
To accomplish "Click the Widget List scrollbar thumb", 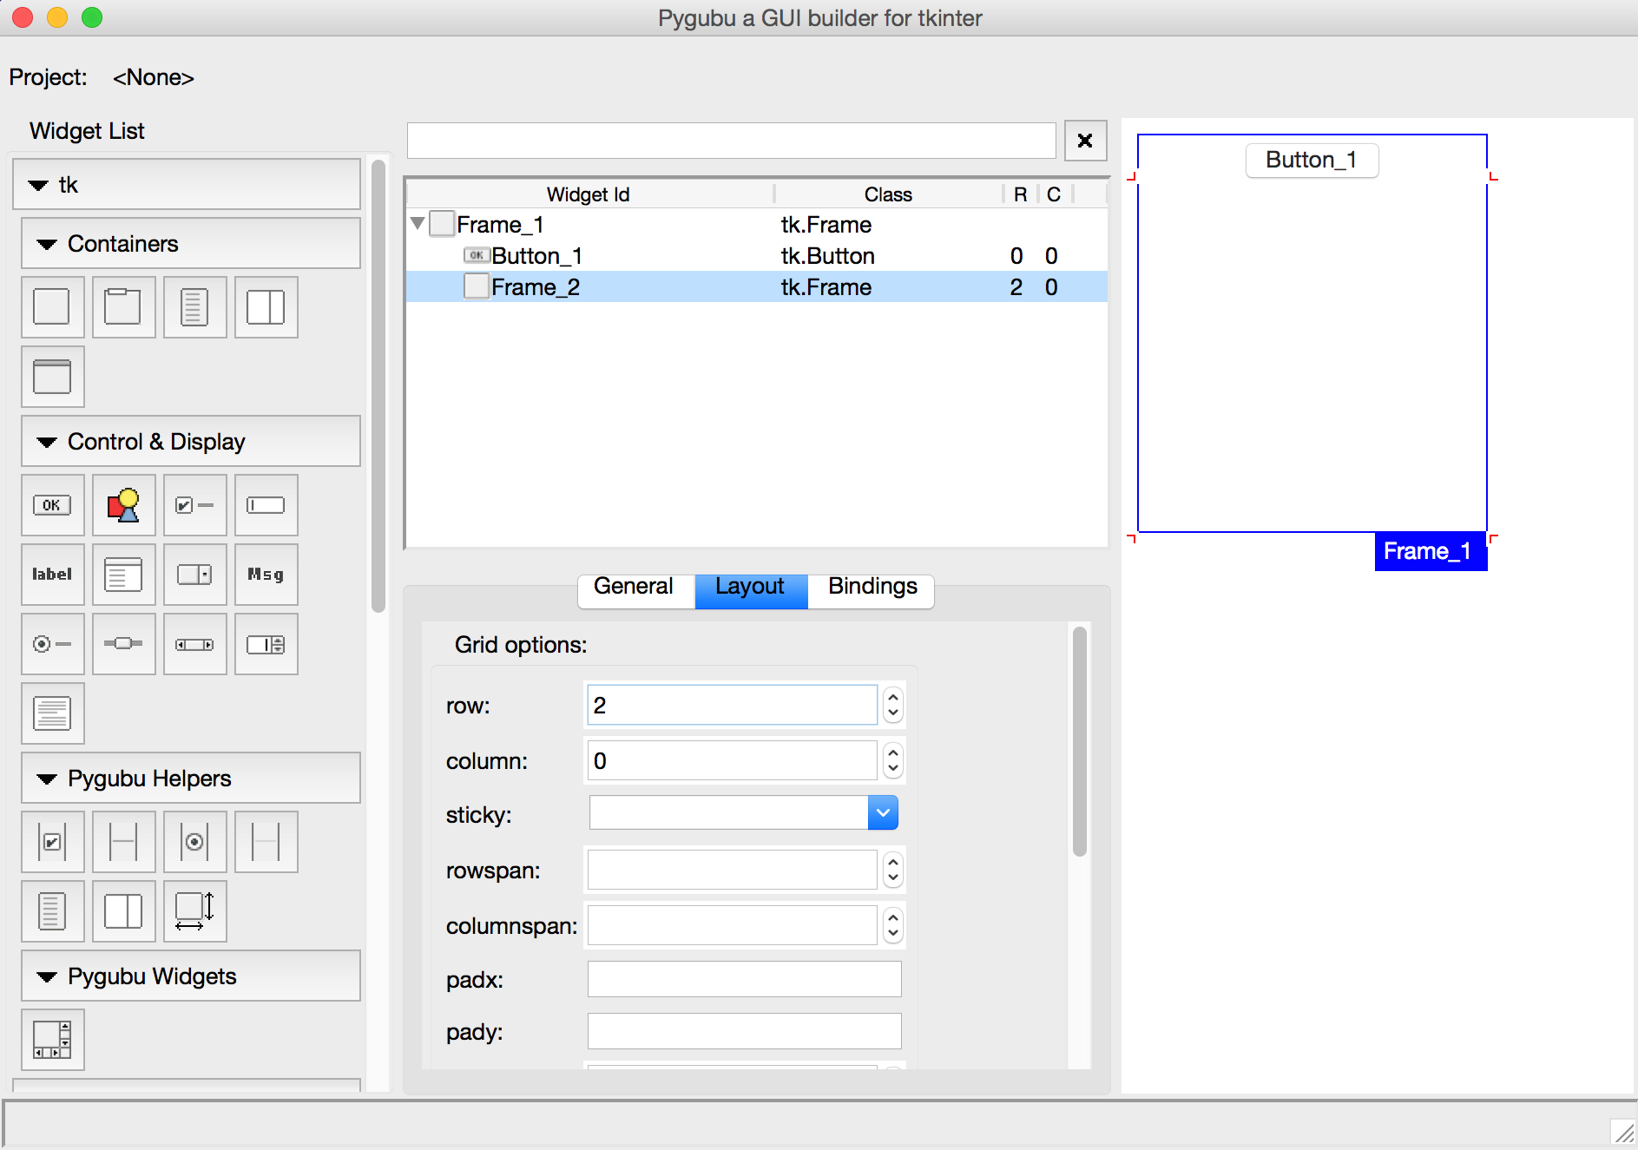I will 378,386.
